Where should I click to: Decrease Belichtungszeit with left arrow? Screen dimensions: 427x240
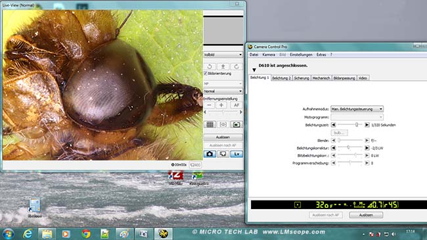tap(333, 125)
